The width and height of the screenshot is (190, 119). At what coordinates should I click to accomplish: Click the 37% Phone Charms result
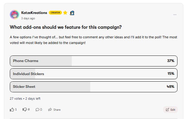point(170,61)
